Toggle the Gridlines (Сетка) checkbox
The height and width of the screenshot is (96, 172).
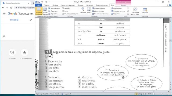(x=63, y=11)
